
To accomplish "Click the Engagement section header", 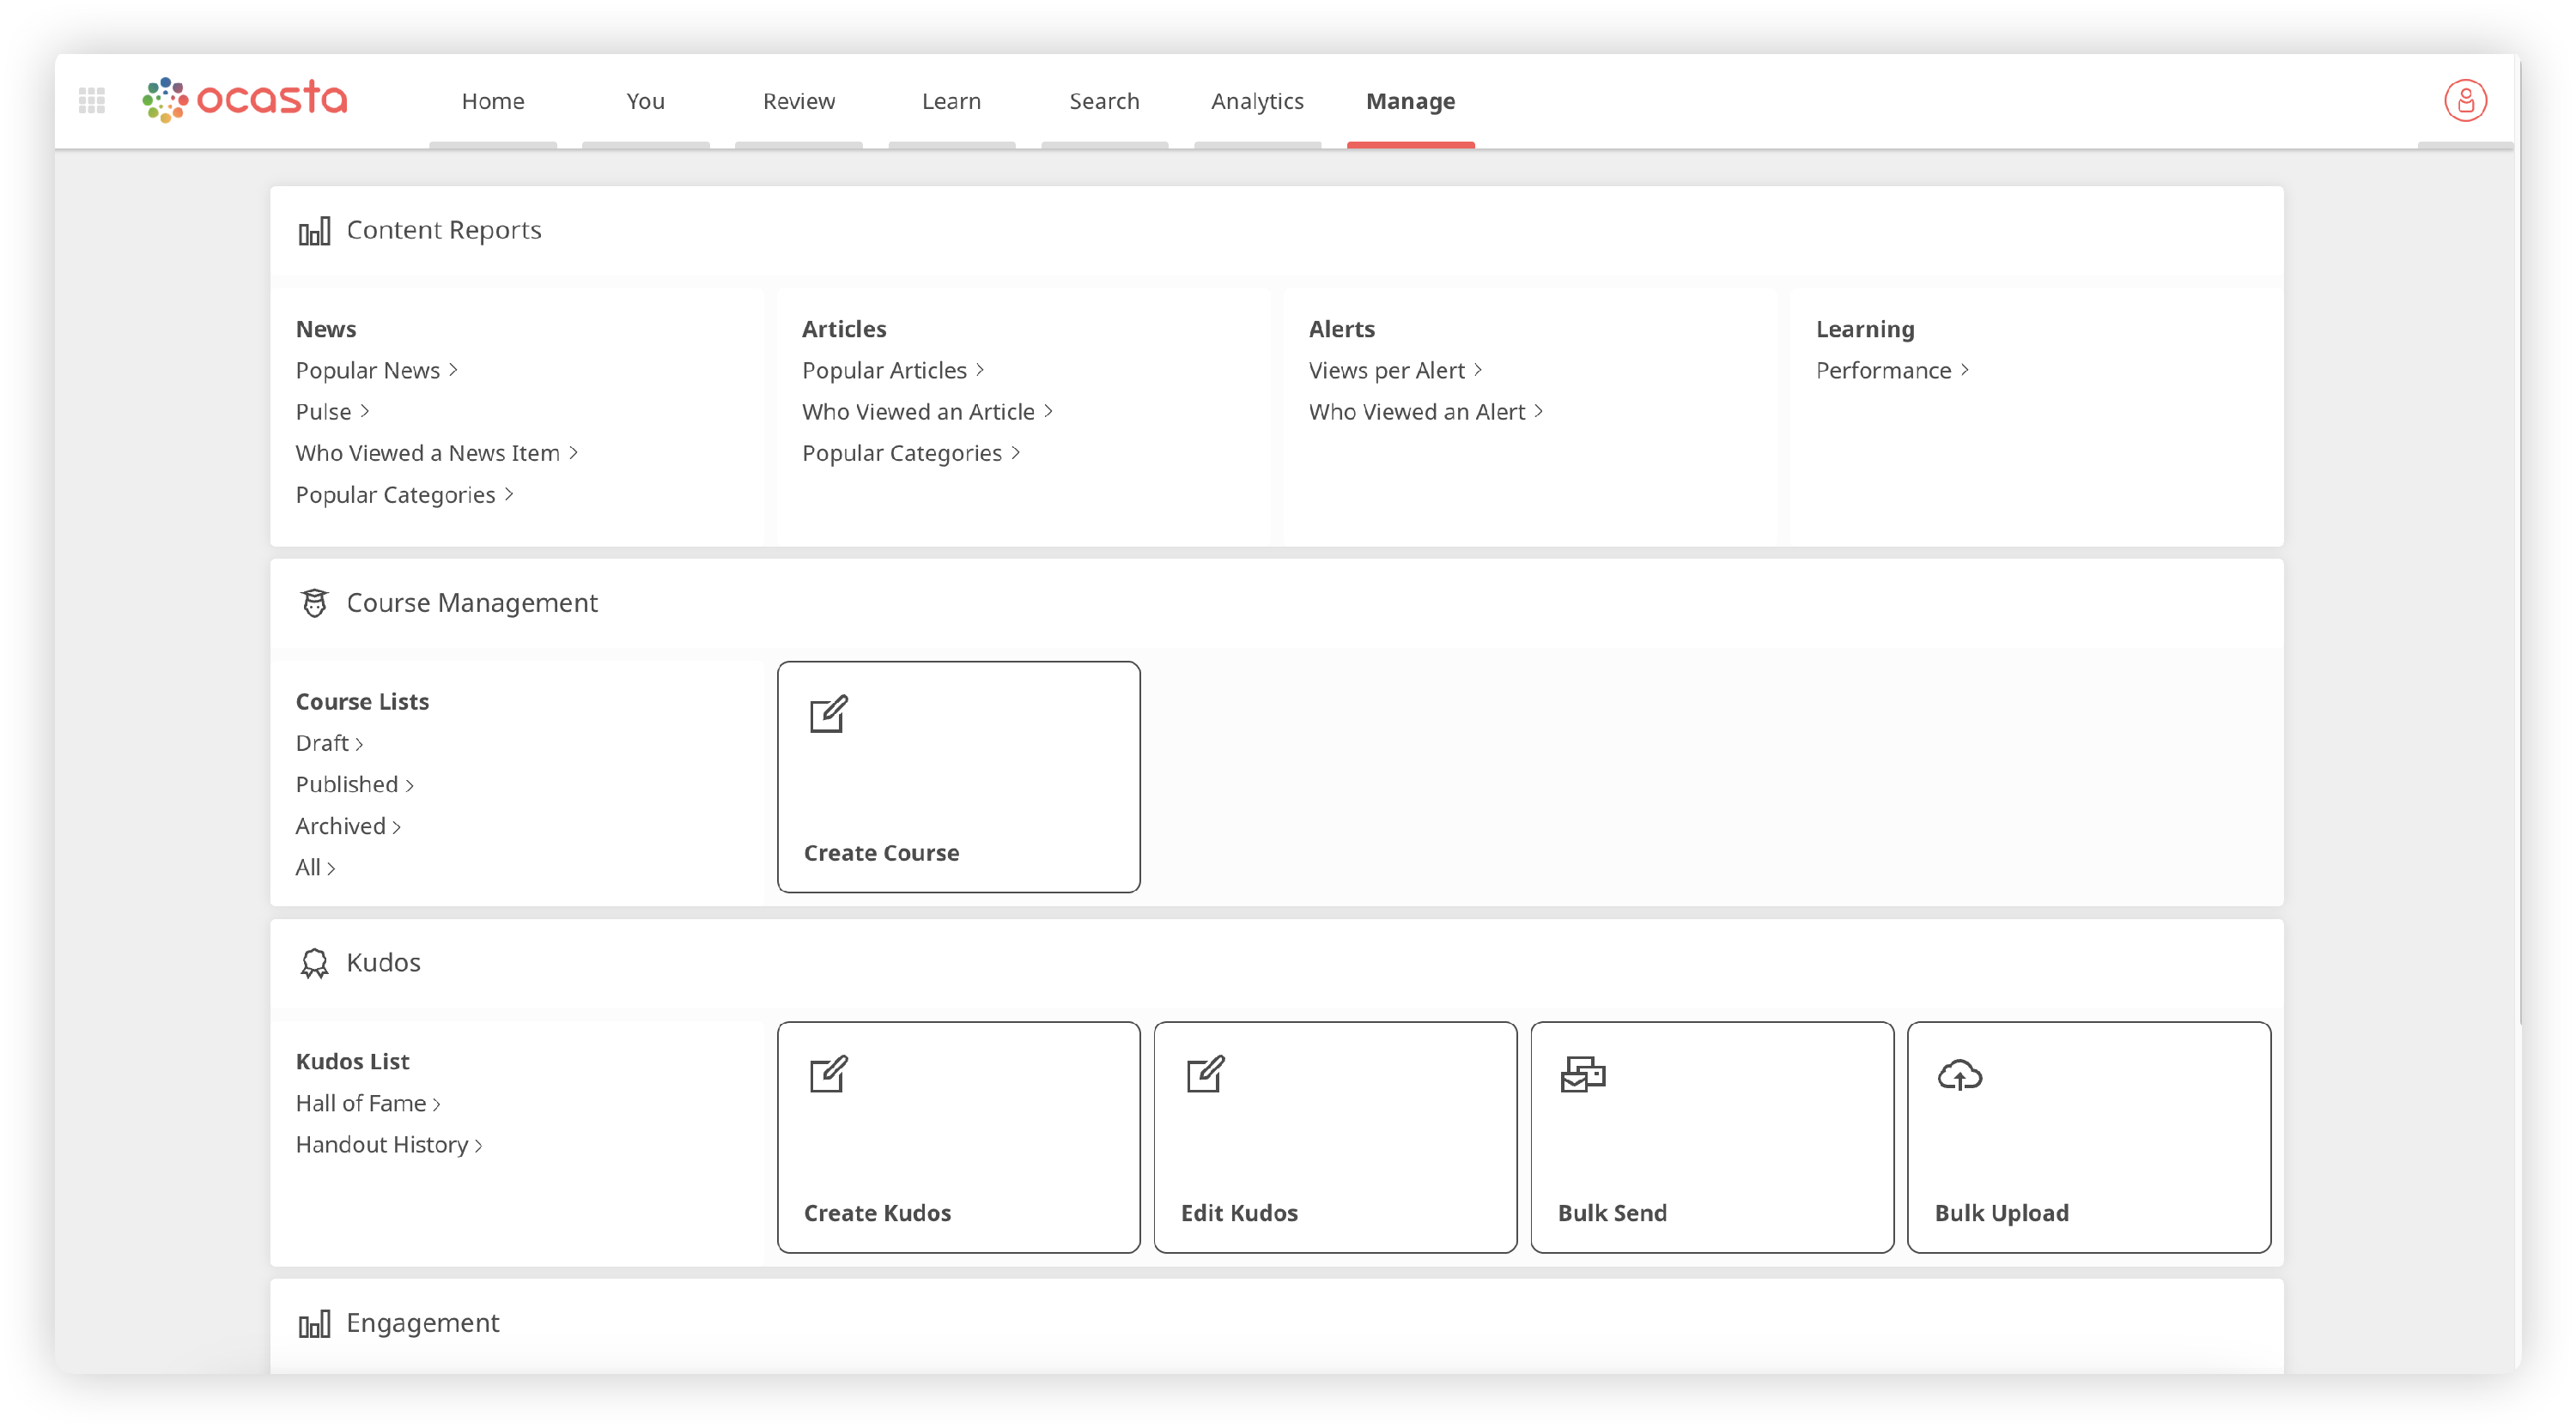I will tap(422, 1323).
